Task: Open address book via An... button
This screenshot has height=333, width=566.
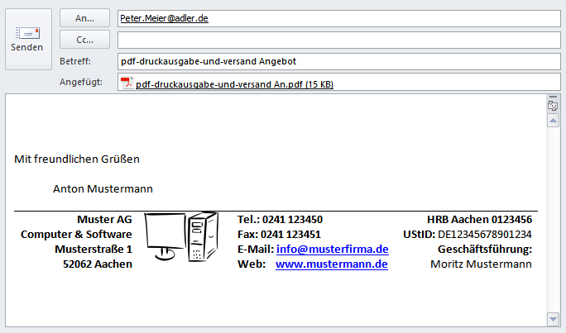Action: (84, 17)
